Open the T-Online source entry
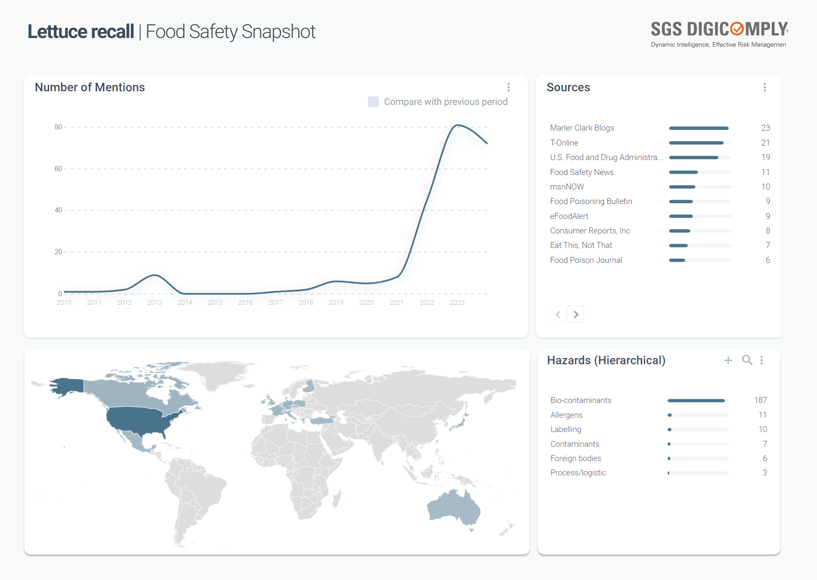This screenshot has width=817, height=580. click(564, 143)
